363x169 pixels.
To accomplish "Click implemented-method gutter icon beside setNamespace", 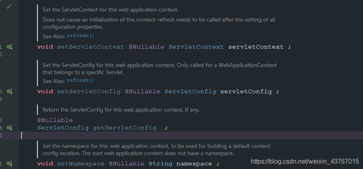I will tap(10, 164).
